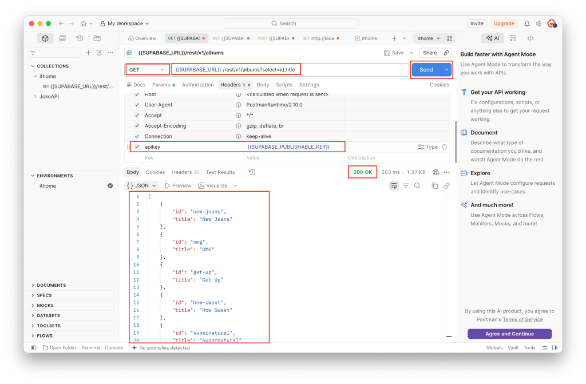Click Agree and Continue
586x384 pixels.
[509, 334]
